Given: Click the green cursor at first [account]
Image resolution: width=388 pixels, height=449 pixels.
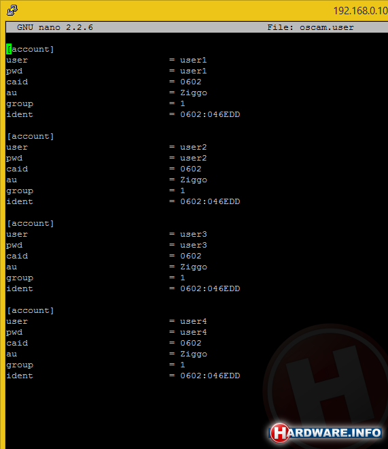Looking at the screenshot, I should (x=9, y=49).
